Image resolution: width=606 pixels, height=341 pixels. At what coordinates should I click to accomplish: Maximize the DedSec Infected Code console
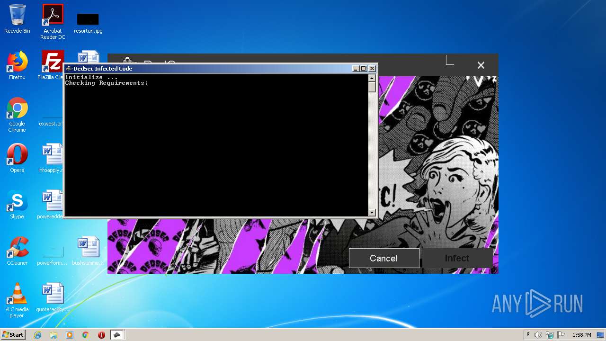[364, 69]
